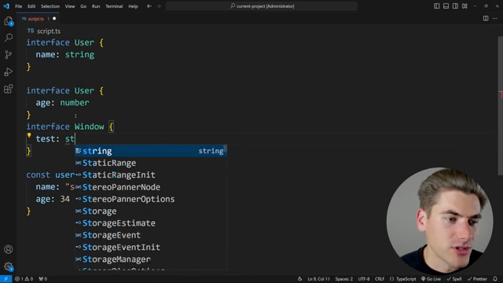Change line ending via CRLF
Screen dimensions: 503x283
[x=380, y=279]
